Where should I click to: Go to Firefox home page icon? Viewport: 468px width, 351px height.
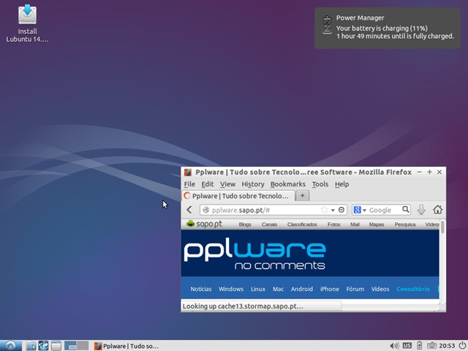437,210
